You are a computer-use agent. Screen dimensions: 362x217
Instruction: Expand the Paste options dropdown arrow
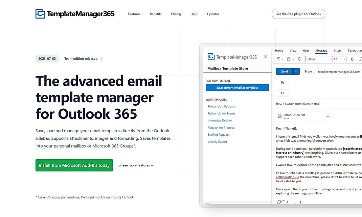[293, 59]
